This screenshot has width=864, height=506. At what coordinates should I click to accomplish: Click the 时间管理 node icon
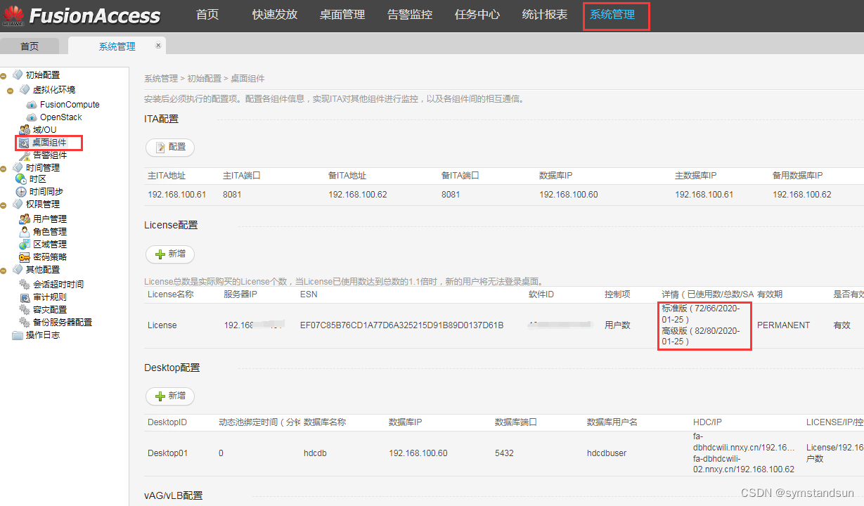click(x=18, y=168)
